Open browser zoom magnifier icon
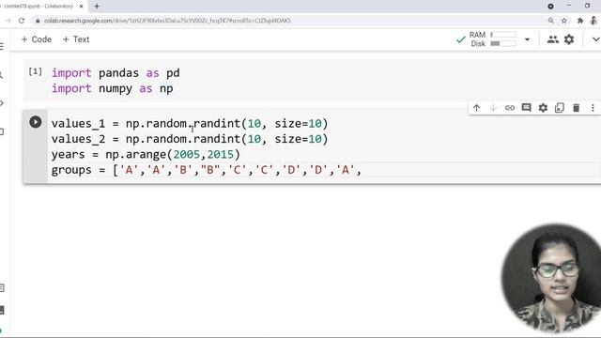601x338 pixels. point(551,21)
